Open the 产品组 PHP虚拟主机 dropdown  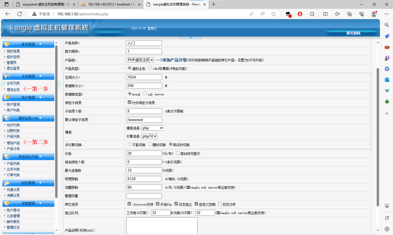point(140,60)
